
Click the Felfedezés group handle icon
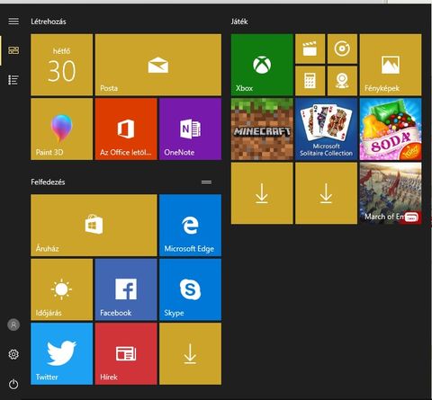point(206,182)
